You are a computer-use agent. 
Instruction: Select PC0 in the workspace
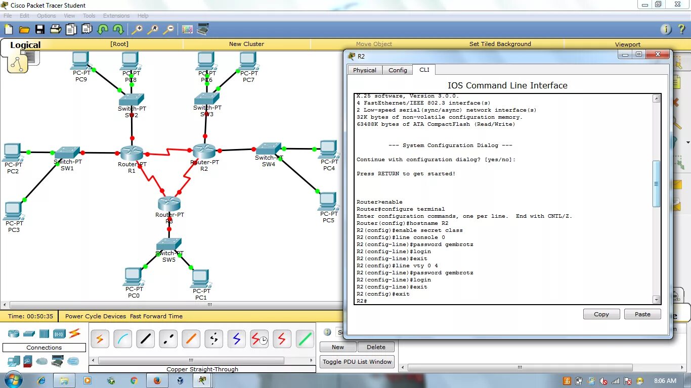[x=133, y=277]
